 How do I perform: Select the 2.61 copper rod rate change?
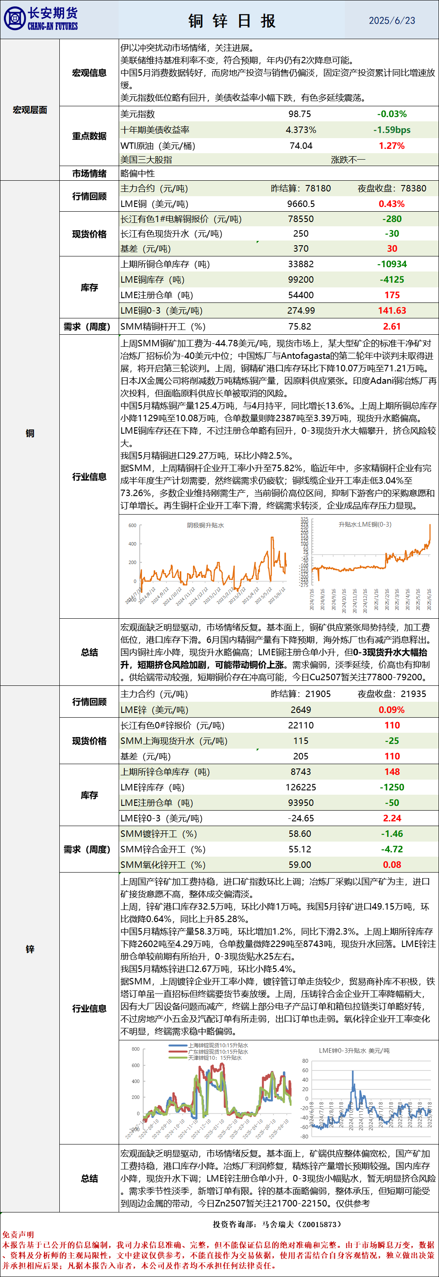392,327
